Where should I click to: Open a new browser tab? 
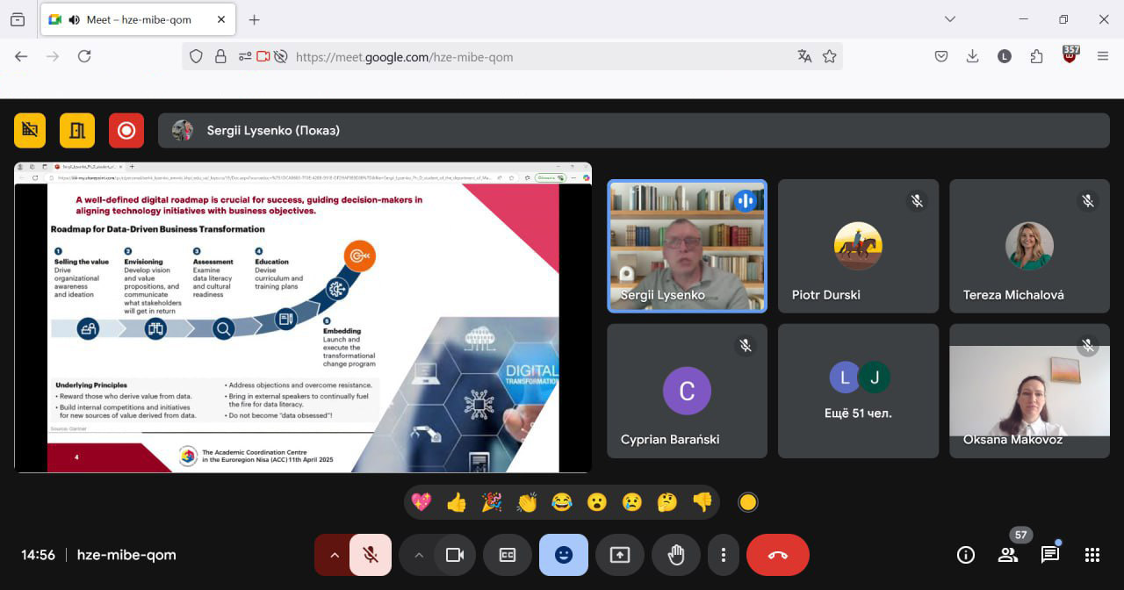(254, 19)
